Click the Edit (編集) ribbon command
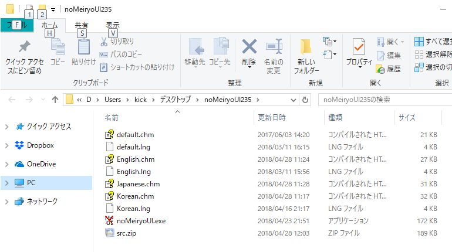Screen dimensions: 452x252 [x=389, y=55]
